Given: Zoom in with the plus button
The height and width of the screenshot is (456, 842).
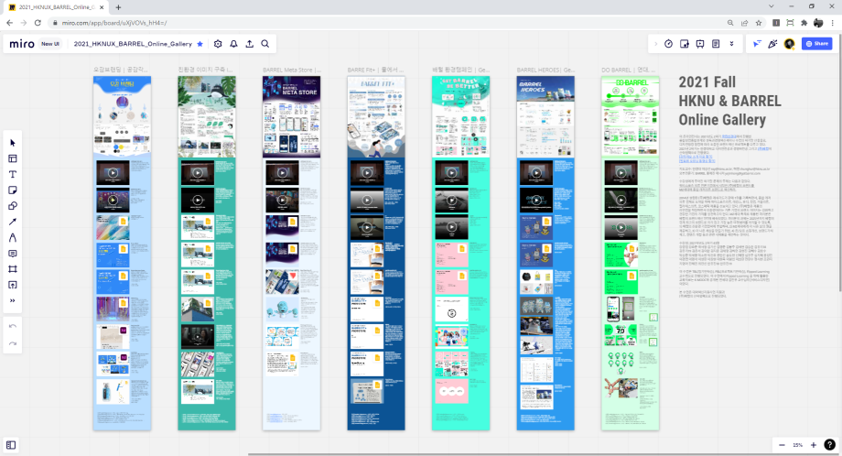Looking at the screenshot, I should click(x=813, y=445).
